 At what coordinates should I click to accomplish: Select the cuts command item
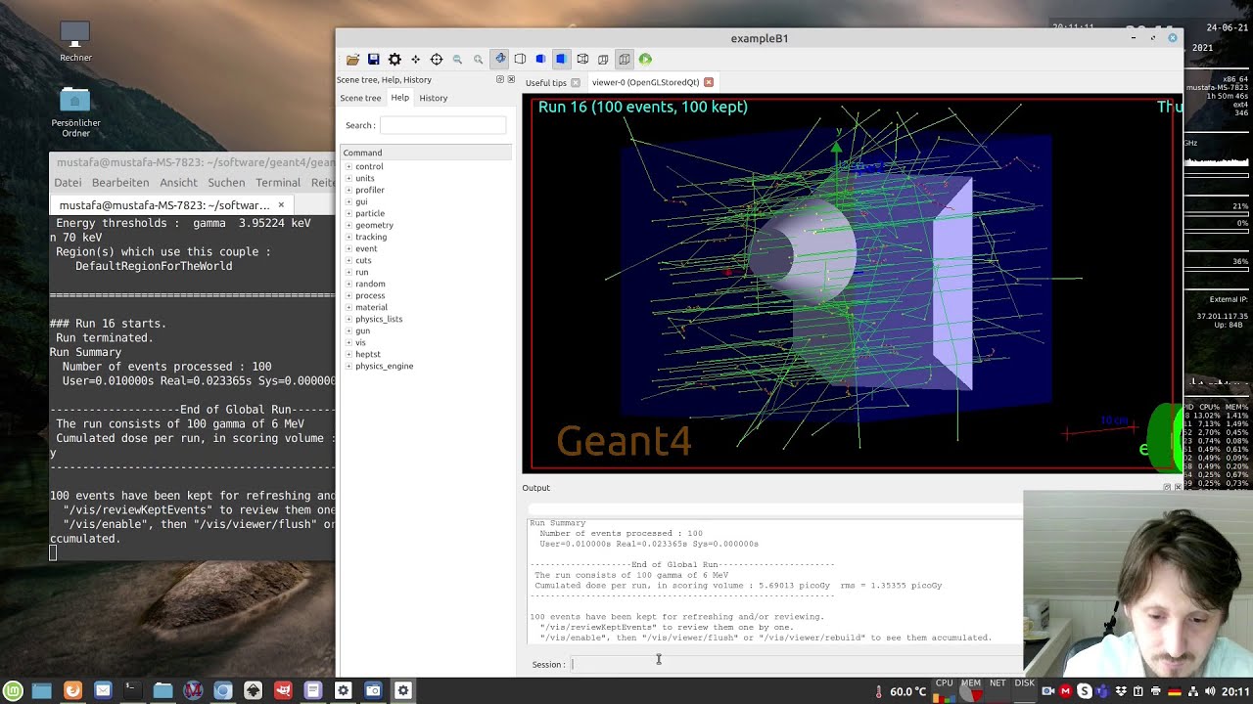click(363, 260)
